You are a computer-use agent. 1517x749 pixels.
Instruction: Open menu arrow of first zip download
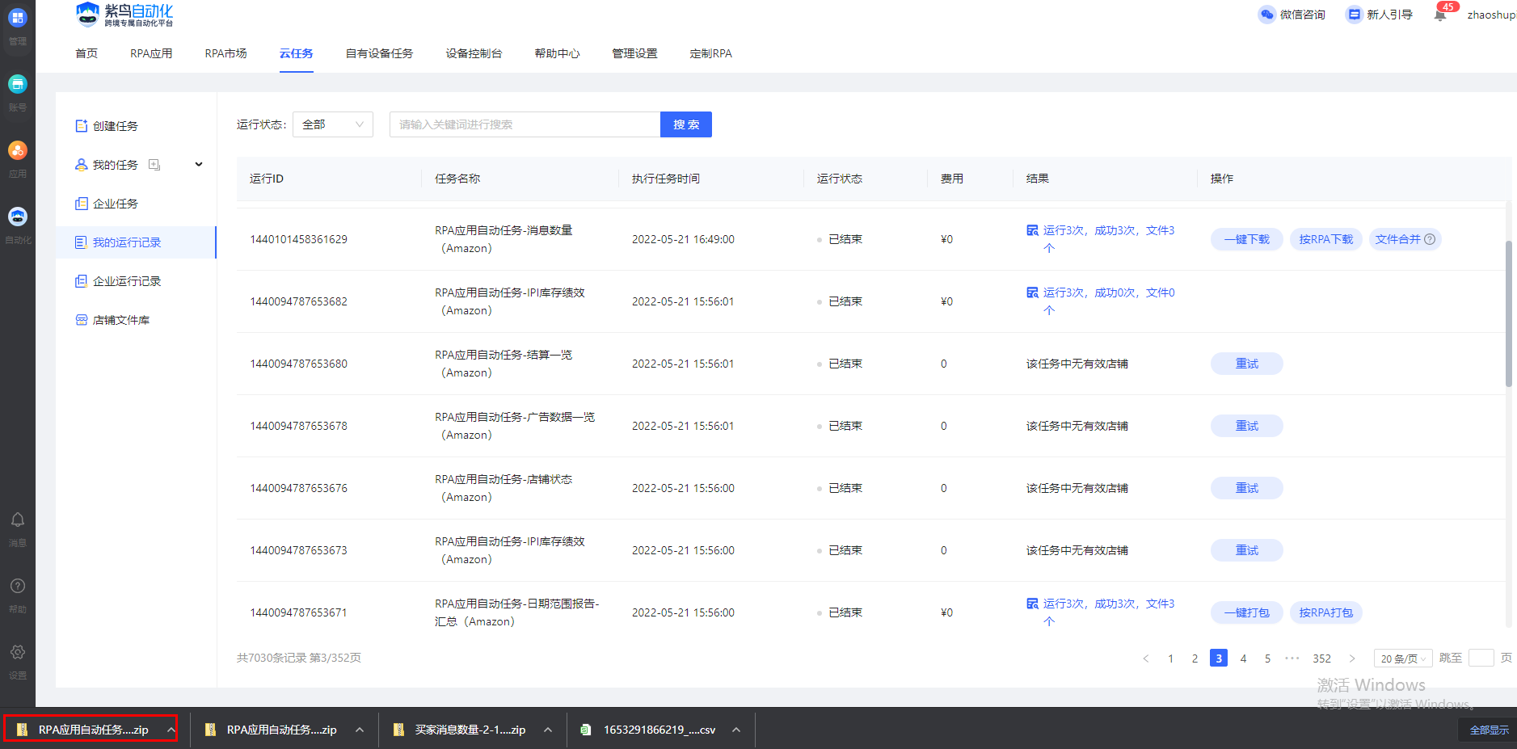pos(171,730)
